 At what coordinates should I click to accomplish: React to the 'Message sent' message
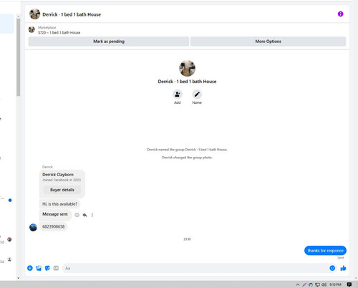77,215
